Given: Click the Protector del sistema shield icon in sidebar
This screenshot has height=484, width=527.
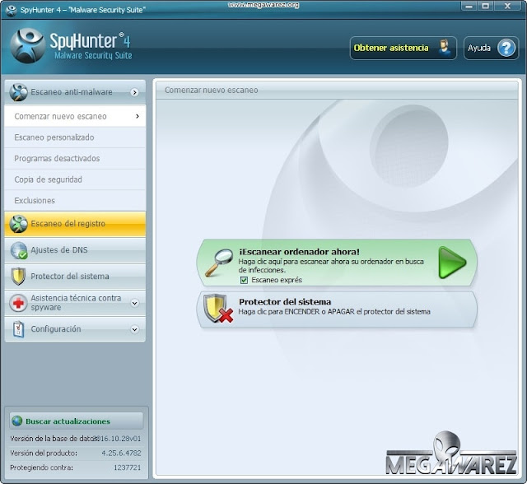Looking at the screenshot, I should point(18,276).
